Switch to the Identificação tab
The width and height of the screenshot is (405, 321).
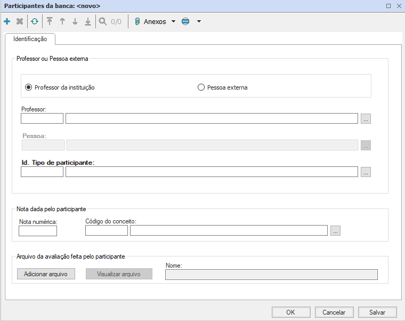pyautogui.click(x=30, y=39)
